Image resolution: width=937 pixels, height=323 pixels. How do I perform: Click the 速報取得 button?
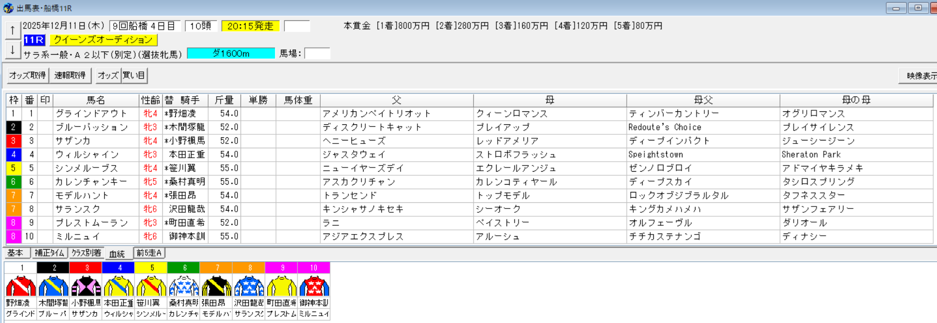[70, 75]
